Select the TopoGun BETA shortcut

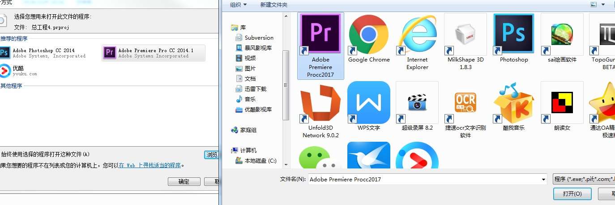click(x=602, y=42)
